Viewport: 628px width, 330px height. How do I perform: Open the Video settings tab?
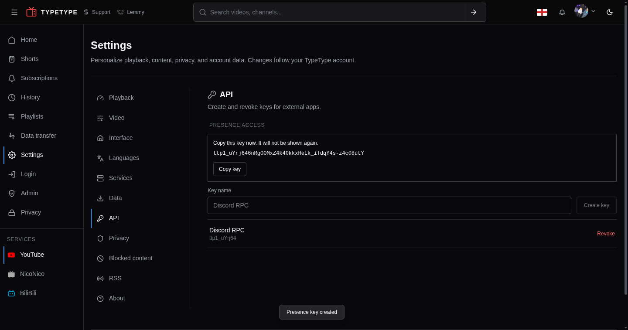[x=137, y=118]
